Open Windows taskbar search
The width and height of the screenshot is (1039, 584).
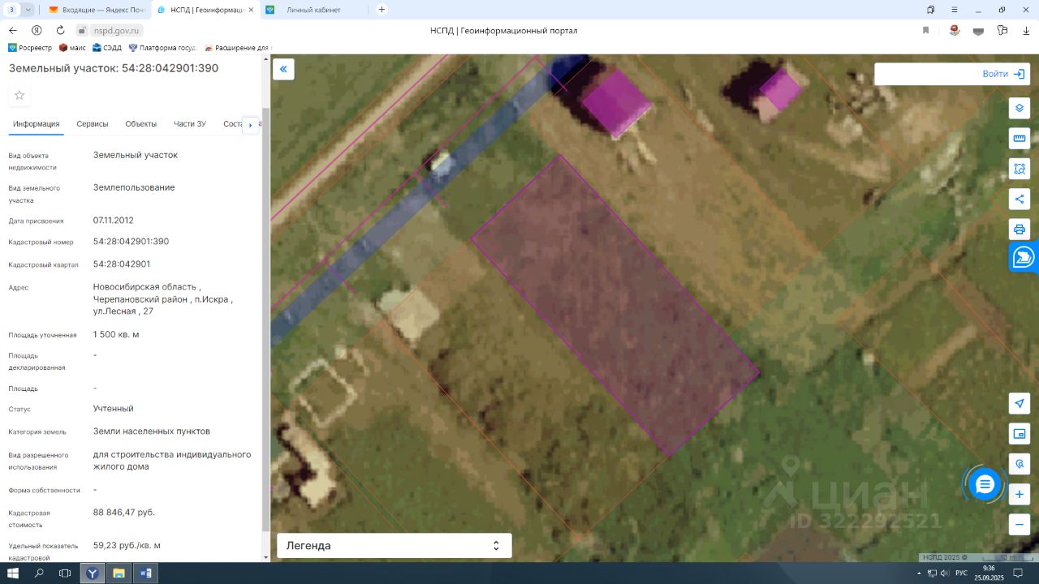39,573
